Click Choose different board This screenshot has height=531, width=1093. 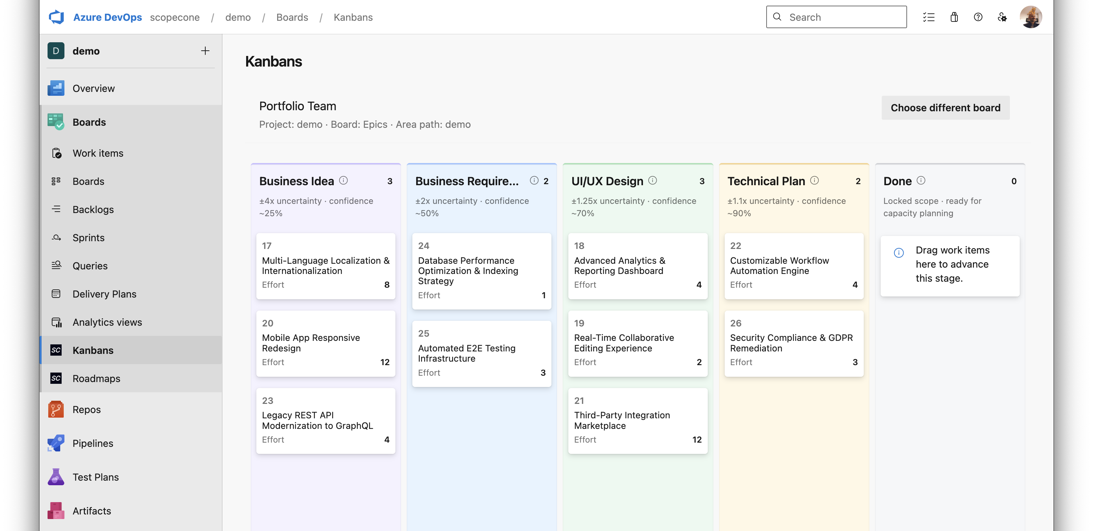tap(945, 108)
